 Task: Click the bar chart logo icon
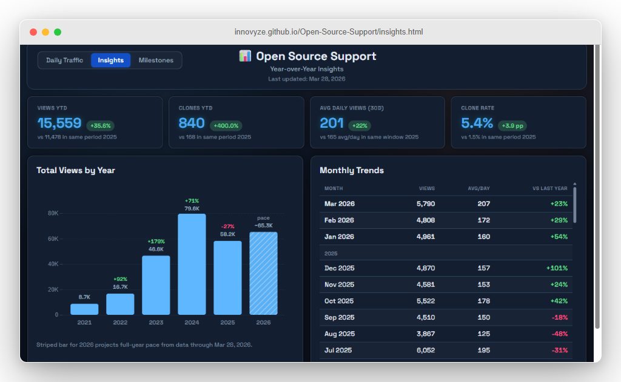click(x=245, y=56)
